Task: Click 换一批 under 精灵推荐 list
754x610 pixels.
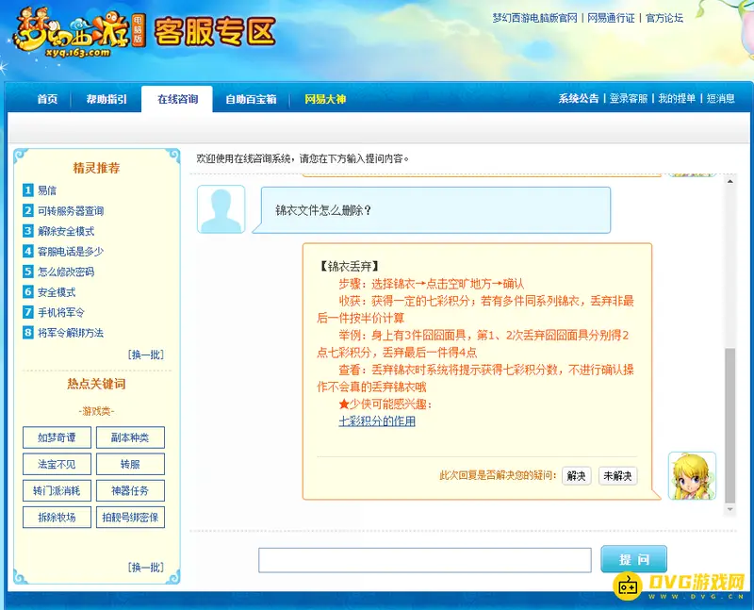Action: point(146,354)
